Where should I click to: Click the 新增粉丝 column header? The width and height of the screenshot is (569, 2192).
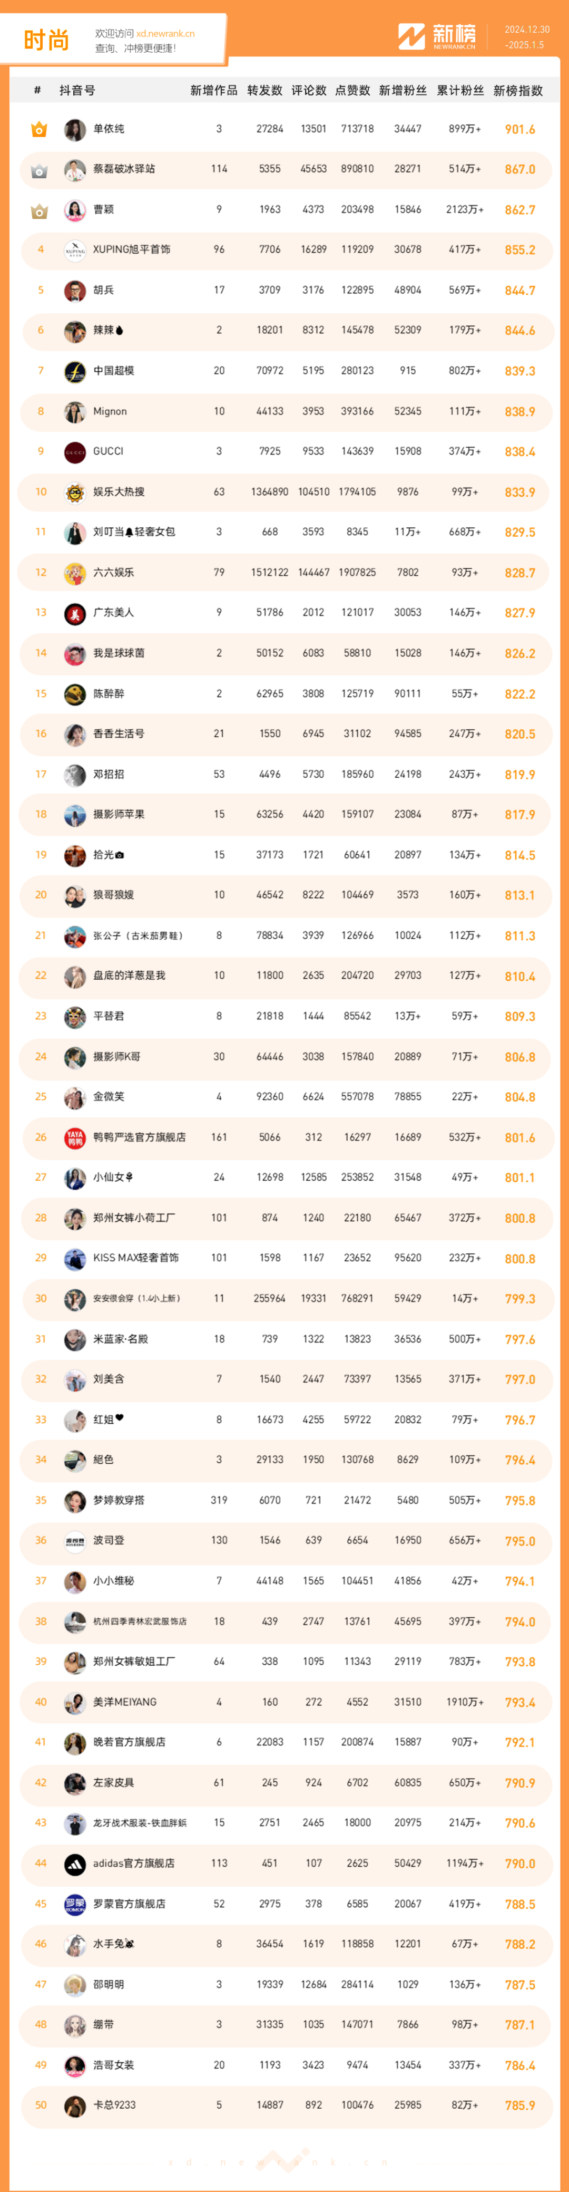tap(403, 90)
